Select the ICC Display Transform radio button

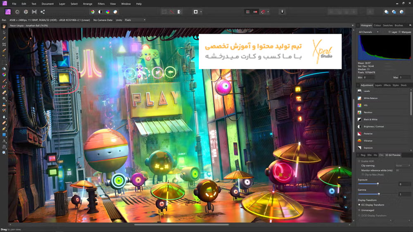(x=359, y=205)
